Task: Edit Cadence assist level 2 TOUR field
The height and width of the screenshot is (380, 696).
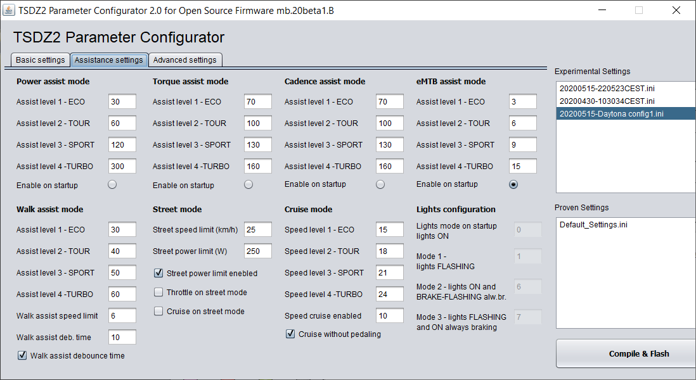Action: 390,123
